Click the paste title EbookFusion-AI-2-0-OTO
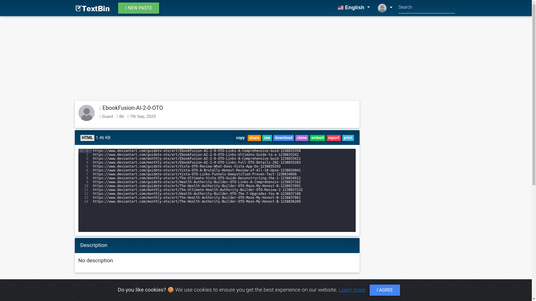The width and height of the screenshot is (536, 301). click(x=133, y=108)
